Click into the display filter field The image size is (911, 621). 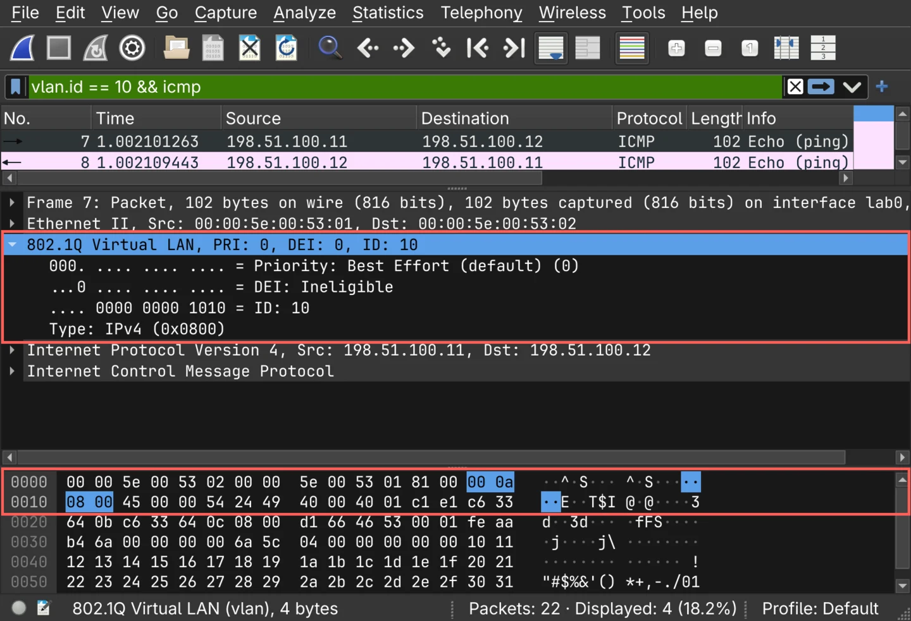click(x=405, y=87)
